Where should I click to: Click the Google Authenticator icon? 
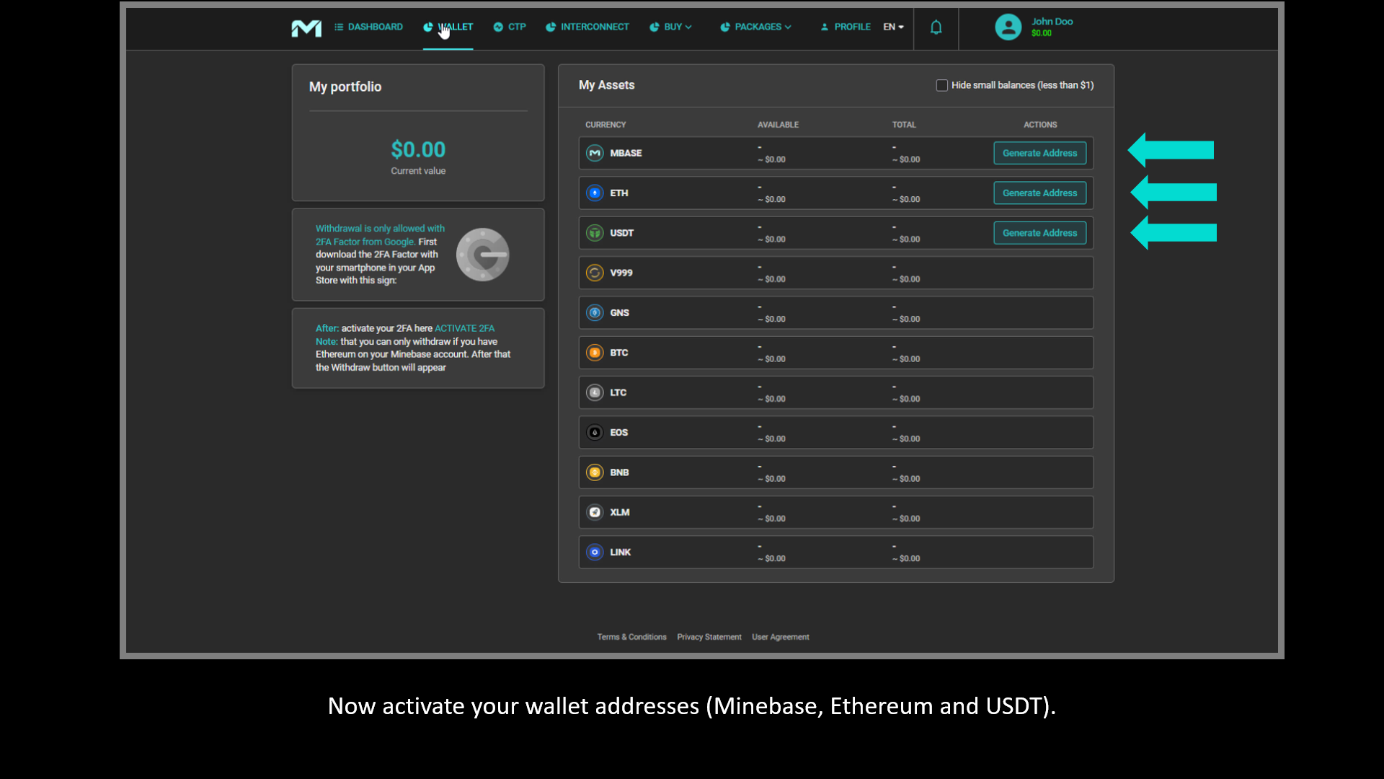(482, 255)
